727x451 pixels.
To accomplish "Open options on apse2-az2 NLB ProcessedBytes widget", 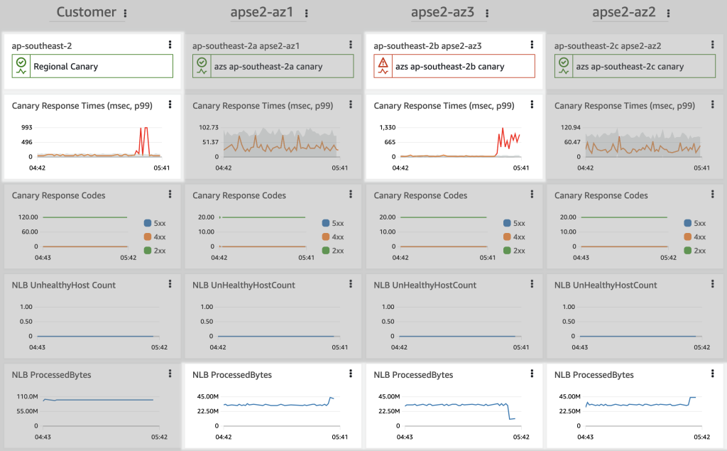I will [x=712, y=373].
